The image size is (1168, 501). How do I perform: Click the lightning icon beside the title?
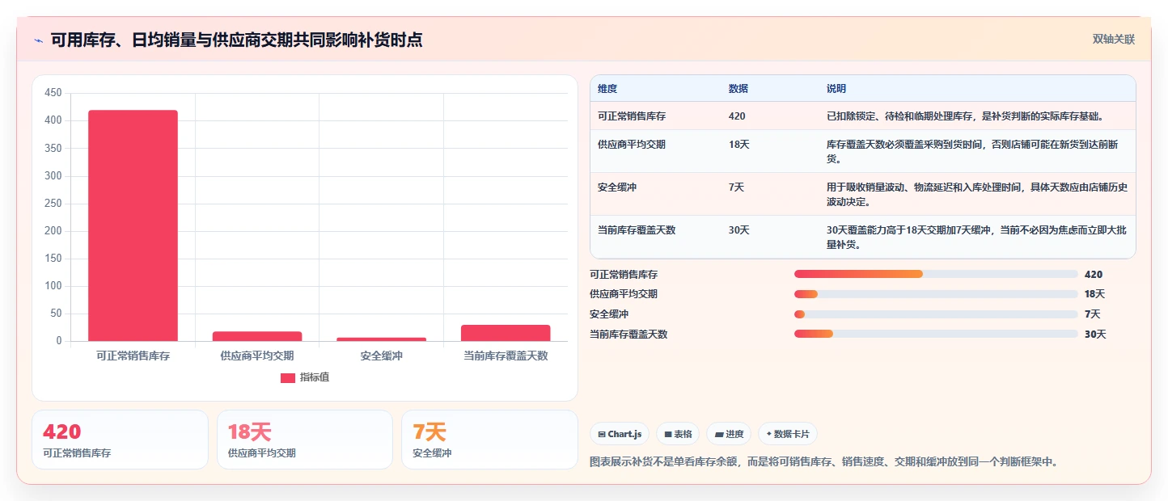pyautogui.click(x=38, y=40)
